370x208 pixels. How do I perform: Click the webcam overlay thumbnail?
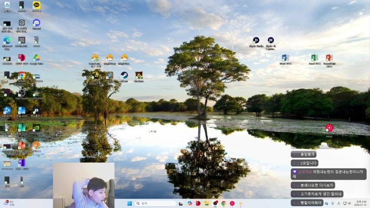(84, 185)
